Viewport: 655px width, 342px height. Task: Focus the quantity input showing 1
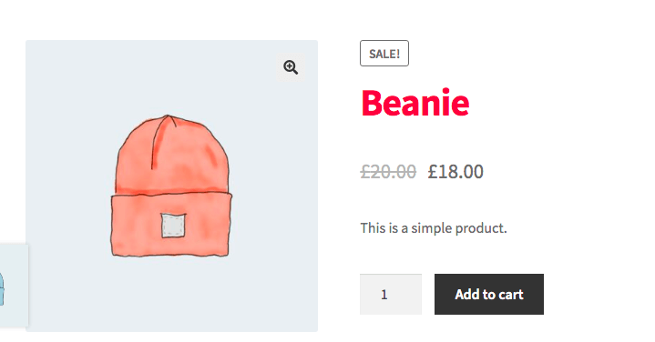pyautogui.click(x=391, y=295)
